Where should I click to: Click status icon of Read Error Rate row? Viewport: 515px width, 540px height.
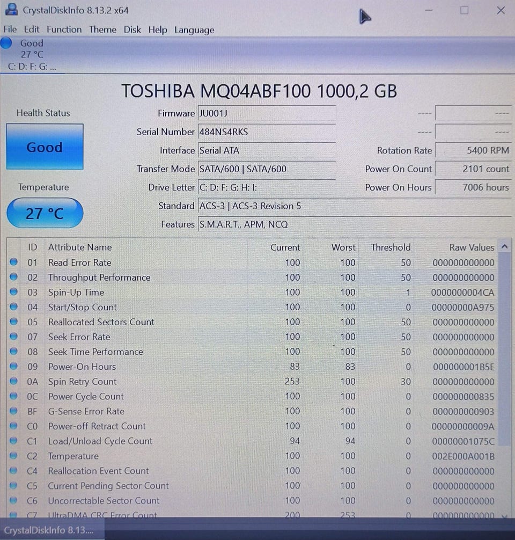pyautogui.click(x=14, y=262)
